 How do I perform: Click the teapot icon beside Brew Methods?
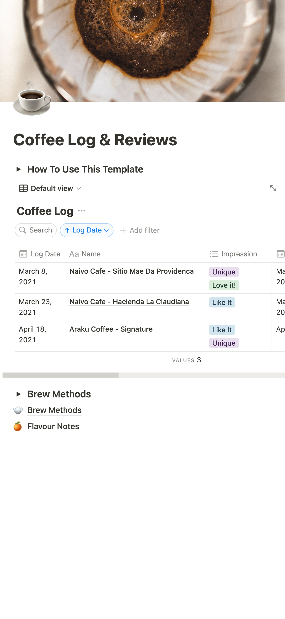coord(18,410)
